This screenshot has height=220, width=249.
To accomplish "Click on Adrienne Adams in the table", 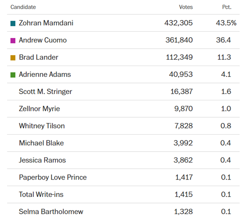I will [x=45, y=75].
